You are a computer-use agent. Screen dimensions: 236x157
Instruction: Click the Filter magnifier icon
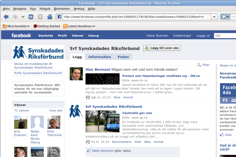199,65
